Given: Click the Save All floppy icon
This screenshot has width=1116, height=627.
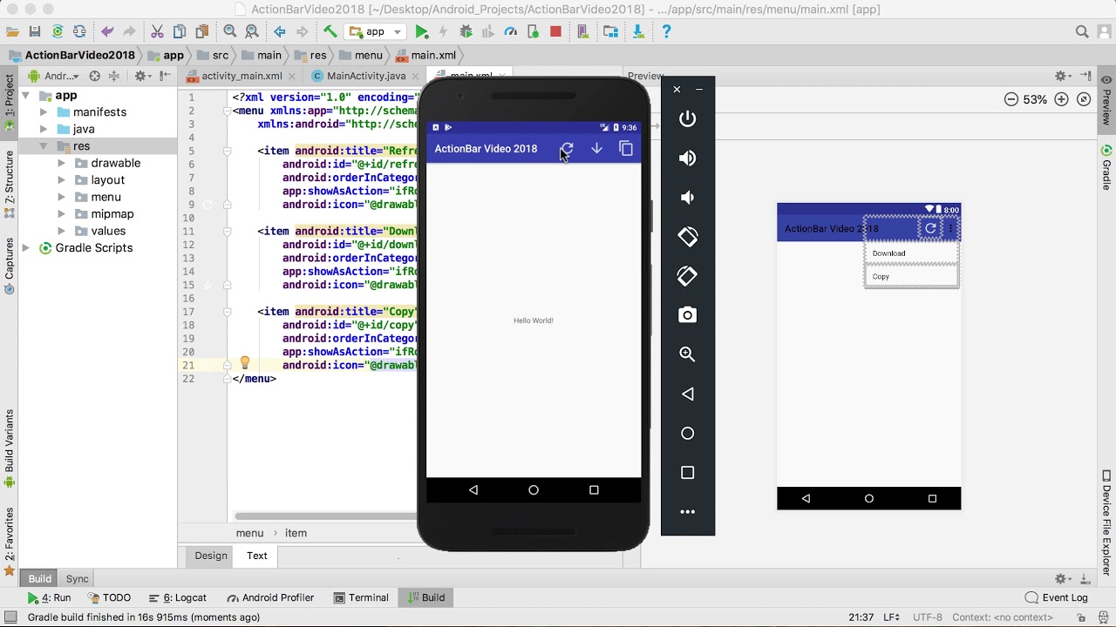Looking at the screenshot, I should 35,32.
